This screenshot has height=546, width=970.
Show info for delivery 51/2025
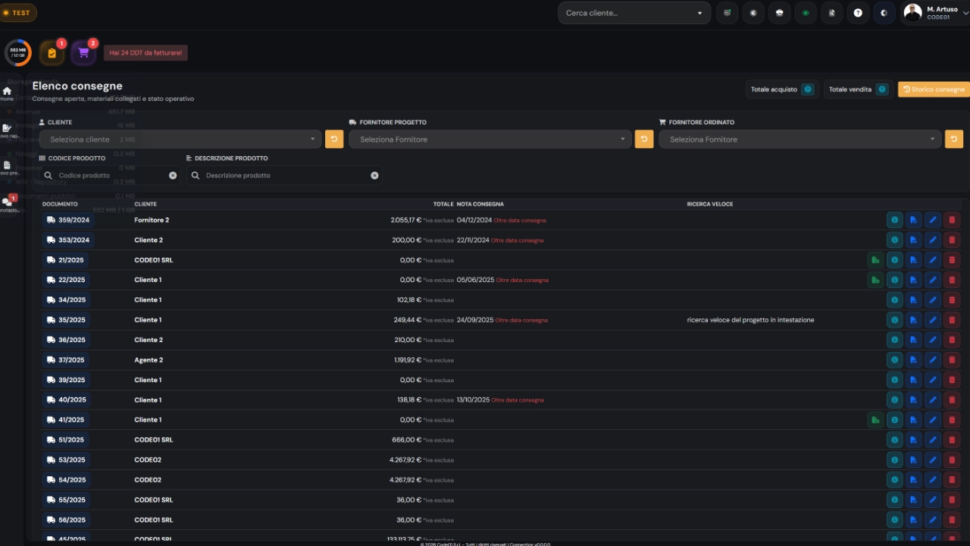[x=895, y=440]
